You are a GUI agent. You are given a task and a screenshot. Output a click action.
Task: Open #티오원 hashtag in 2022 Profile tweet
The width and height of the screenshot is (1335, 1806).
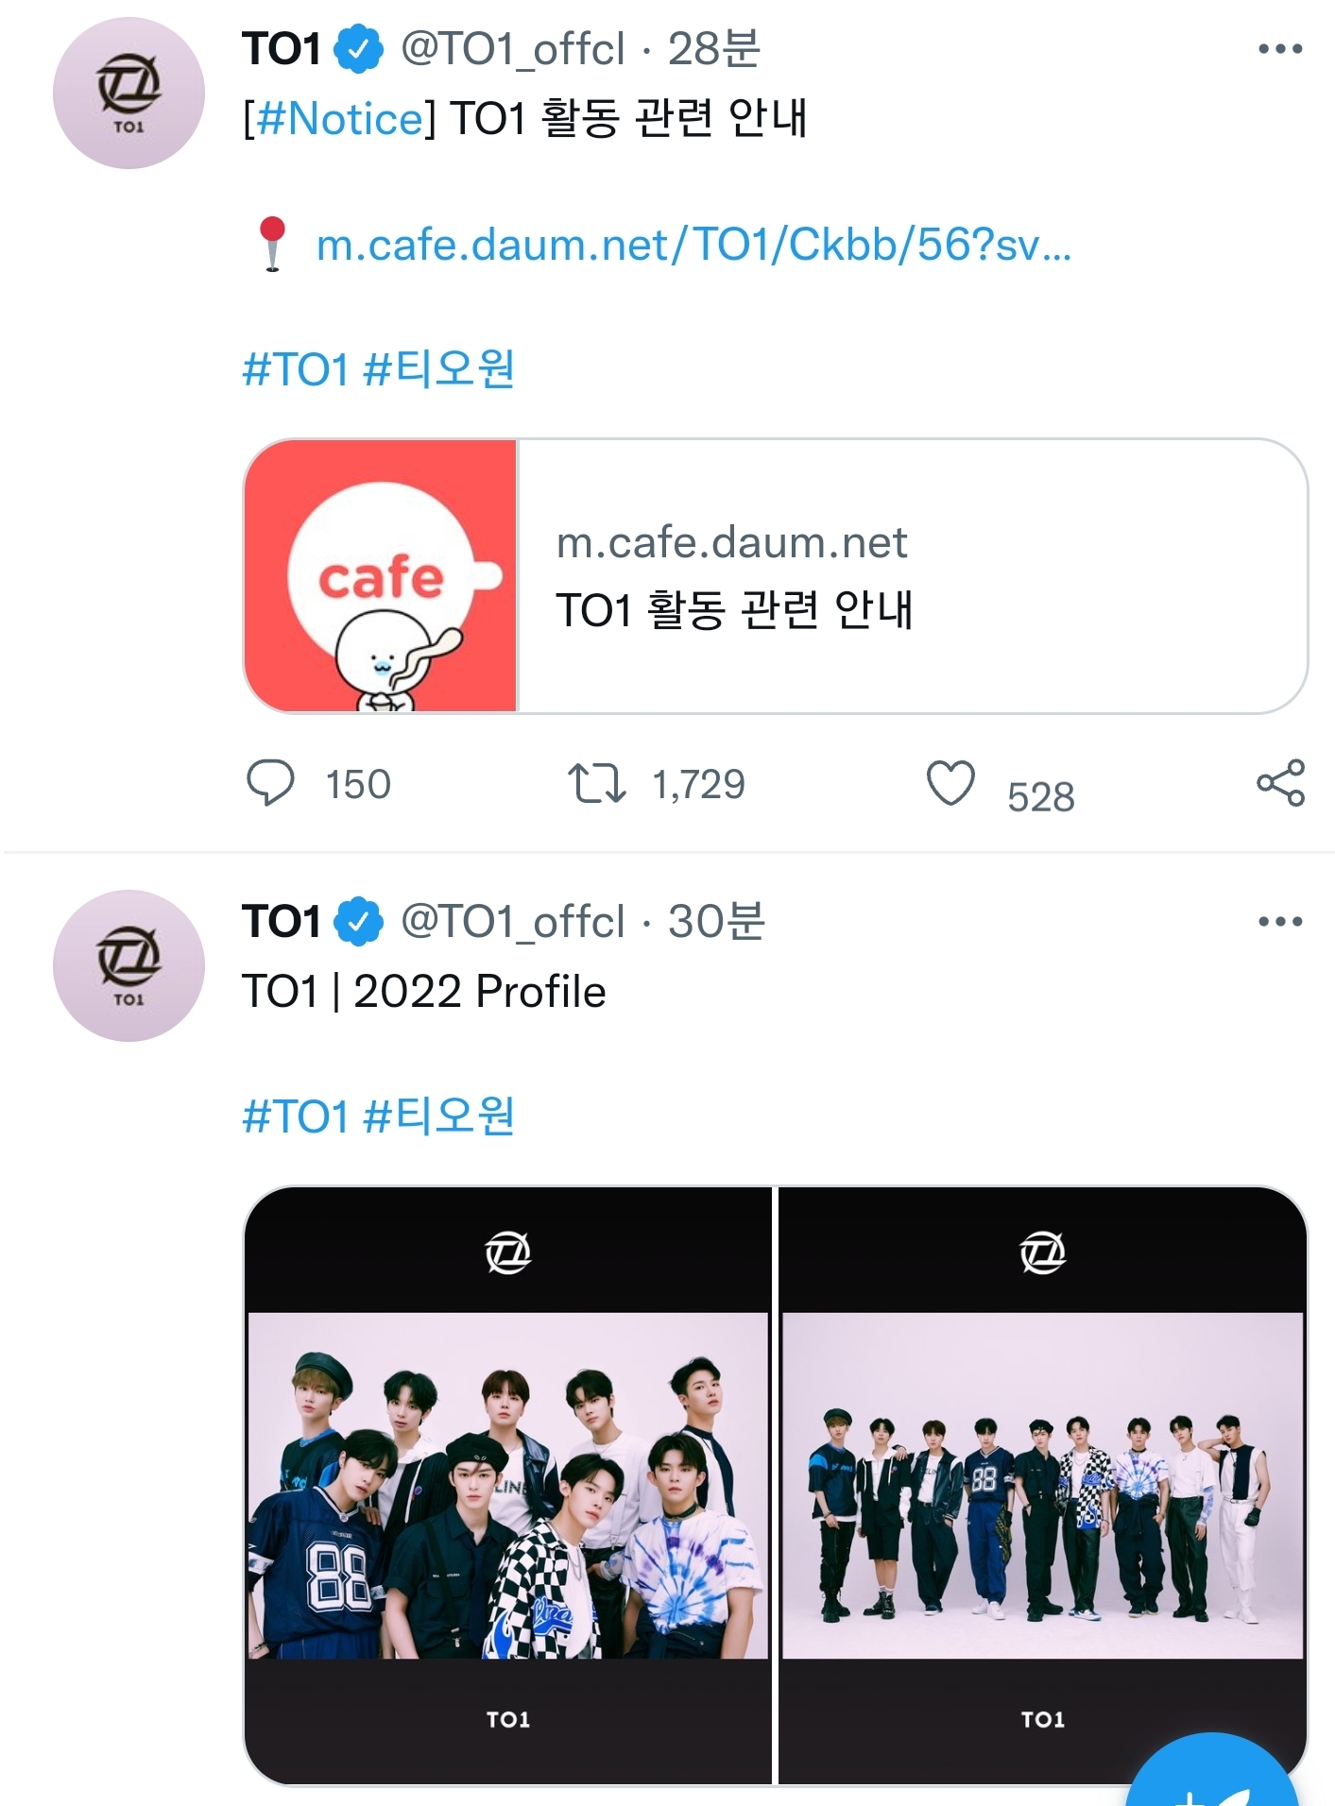click(439, 1116)
